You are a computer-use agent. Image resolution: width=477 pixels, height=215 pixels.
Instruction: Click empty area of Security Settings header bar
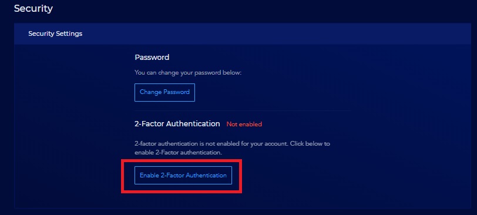[274, 33]
